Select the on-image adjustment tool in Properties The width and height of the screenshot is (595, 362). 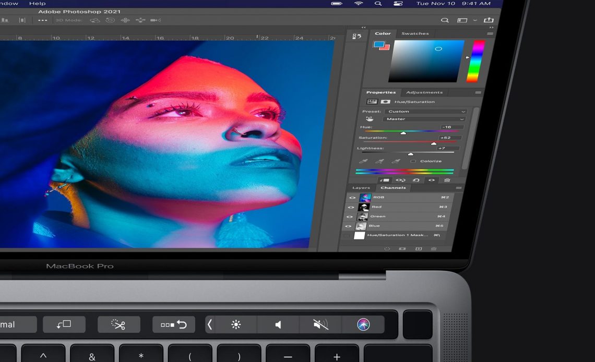370,118
